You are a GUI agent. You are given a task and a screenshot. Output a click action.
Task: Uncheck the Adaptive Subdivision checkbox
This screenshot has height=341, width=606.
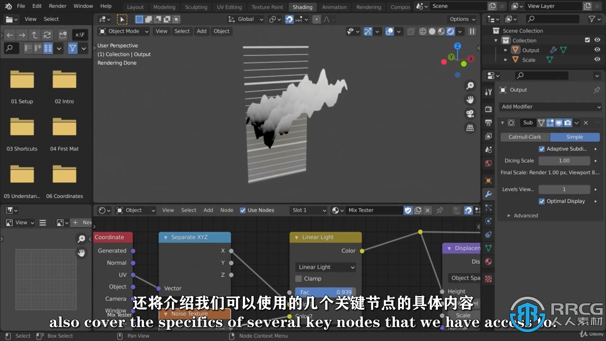click(x=542, y=149)
